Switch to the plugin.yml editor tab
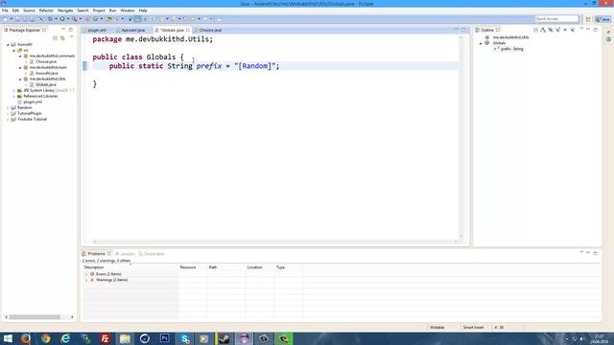The width and height of the screenshot is (614, 345). [97, 30]
